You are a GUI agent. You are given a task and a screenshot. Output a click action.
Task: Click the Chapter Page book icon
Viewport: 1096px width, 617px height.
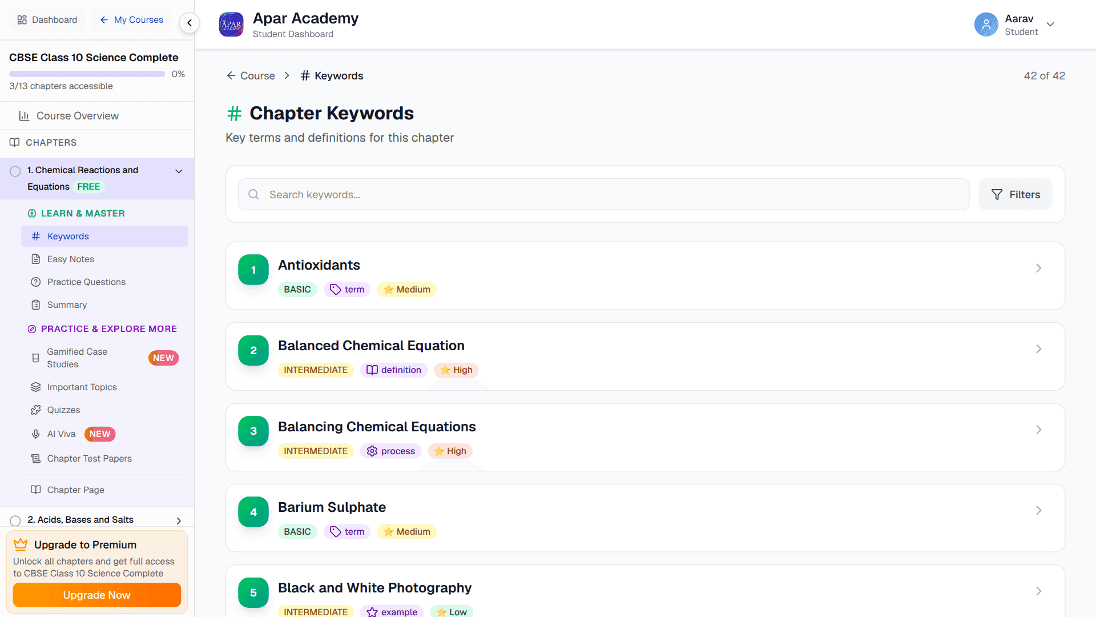(36, 490)
